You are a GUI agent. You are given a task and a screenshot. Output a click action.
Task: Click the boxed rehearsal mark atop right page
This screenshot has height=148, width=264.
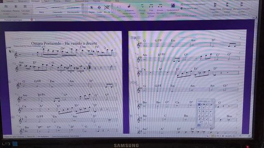pyautogui.click(x=135, y=38)
